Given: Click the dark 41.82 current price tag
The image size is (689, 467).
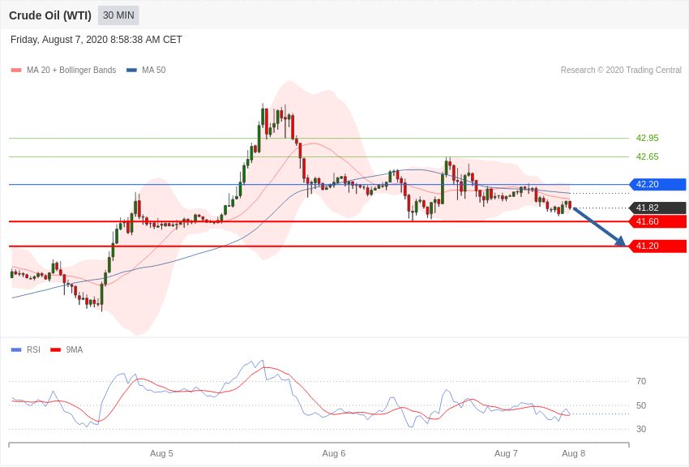Looking at the screenshot, I should pyautogui.click(x=658, y=208).
